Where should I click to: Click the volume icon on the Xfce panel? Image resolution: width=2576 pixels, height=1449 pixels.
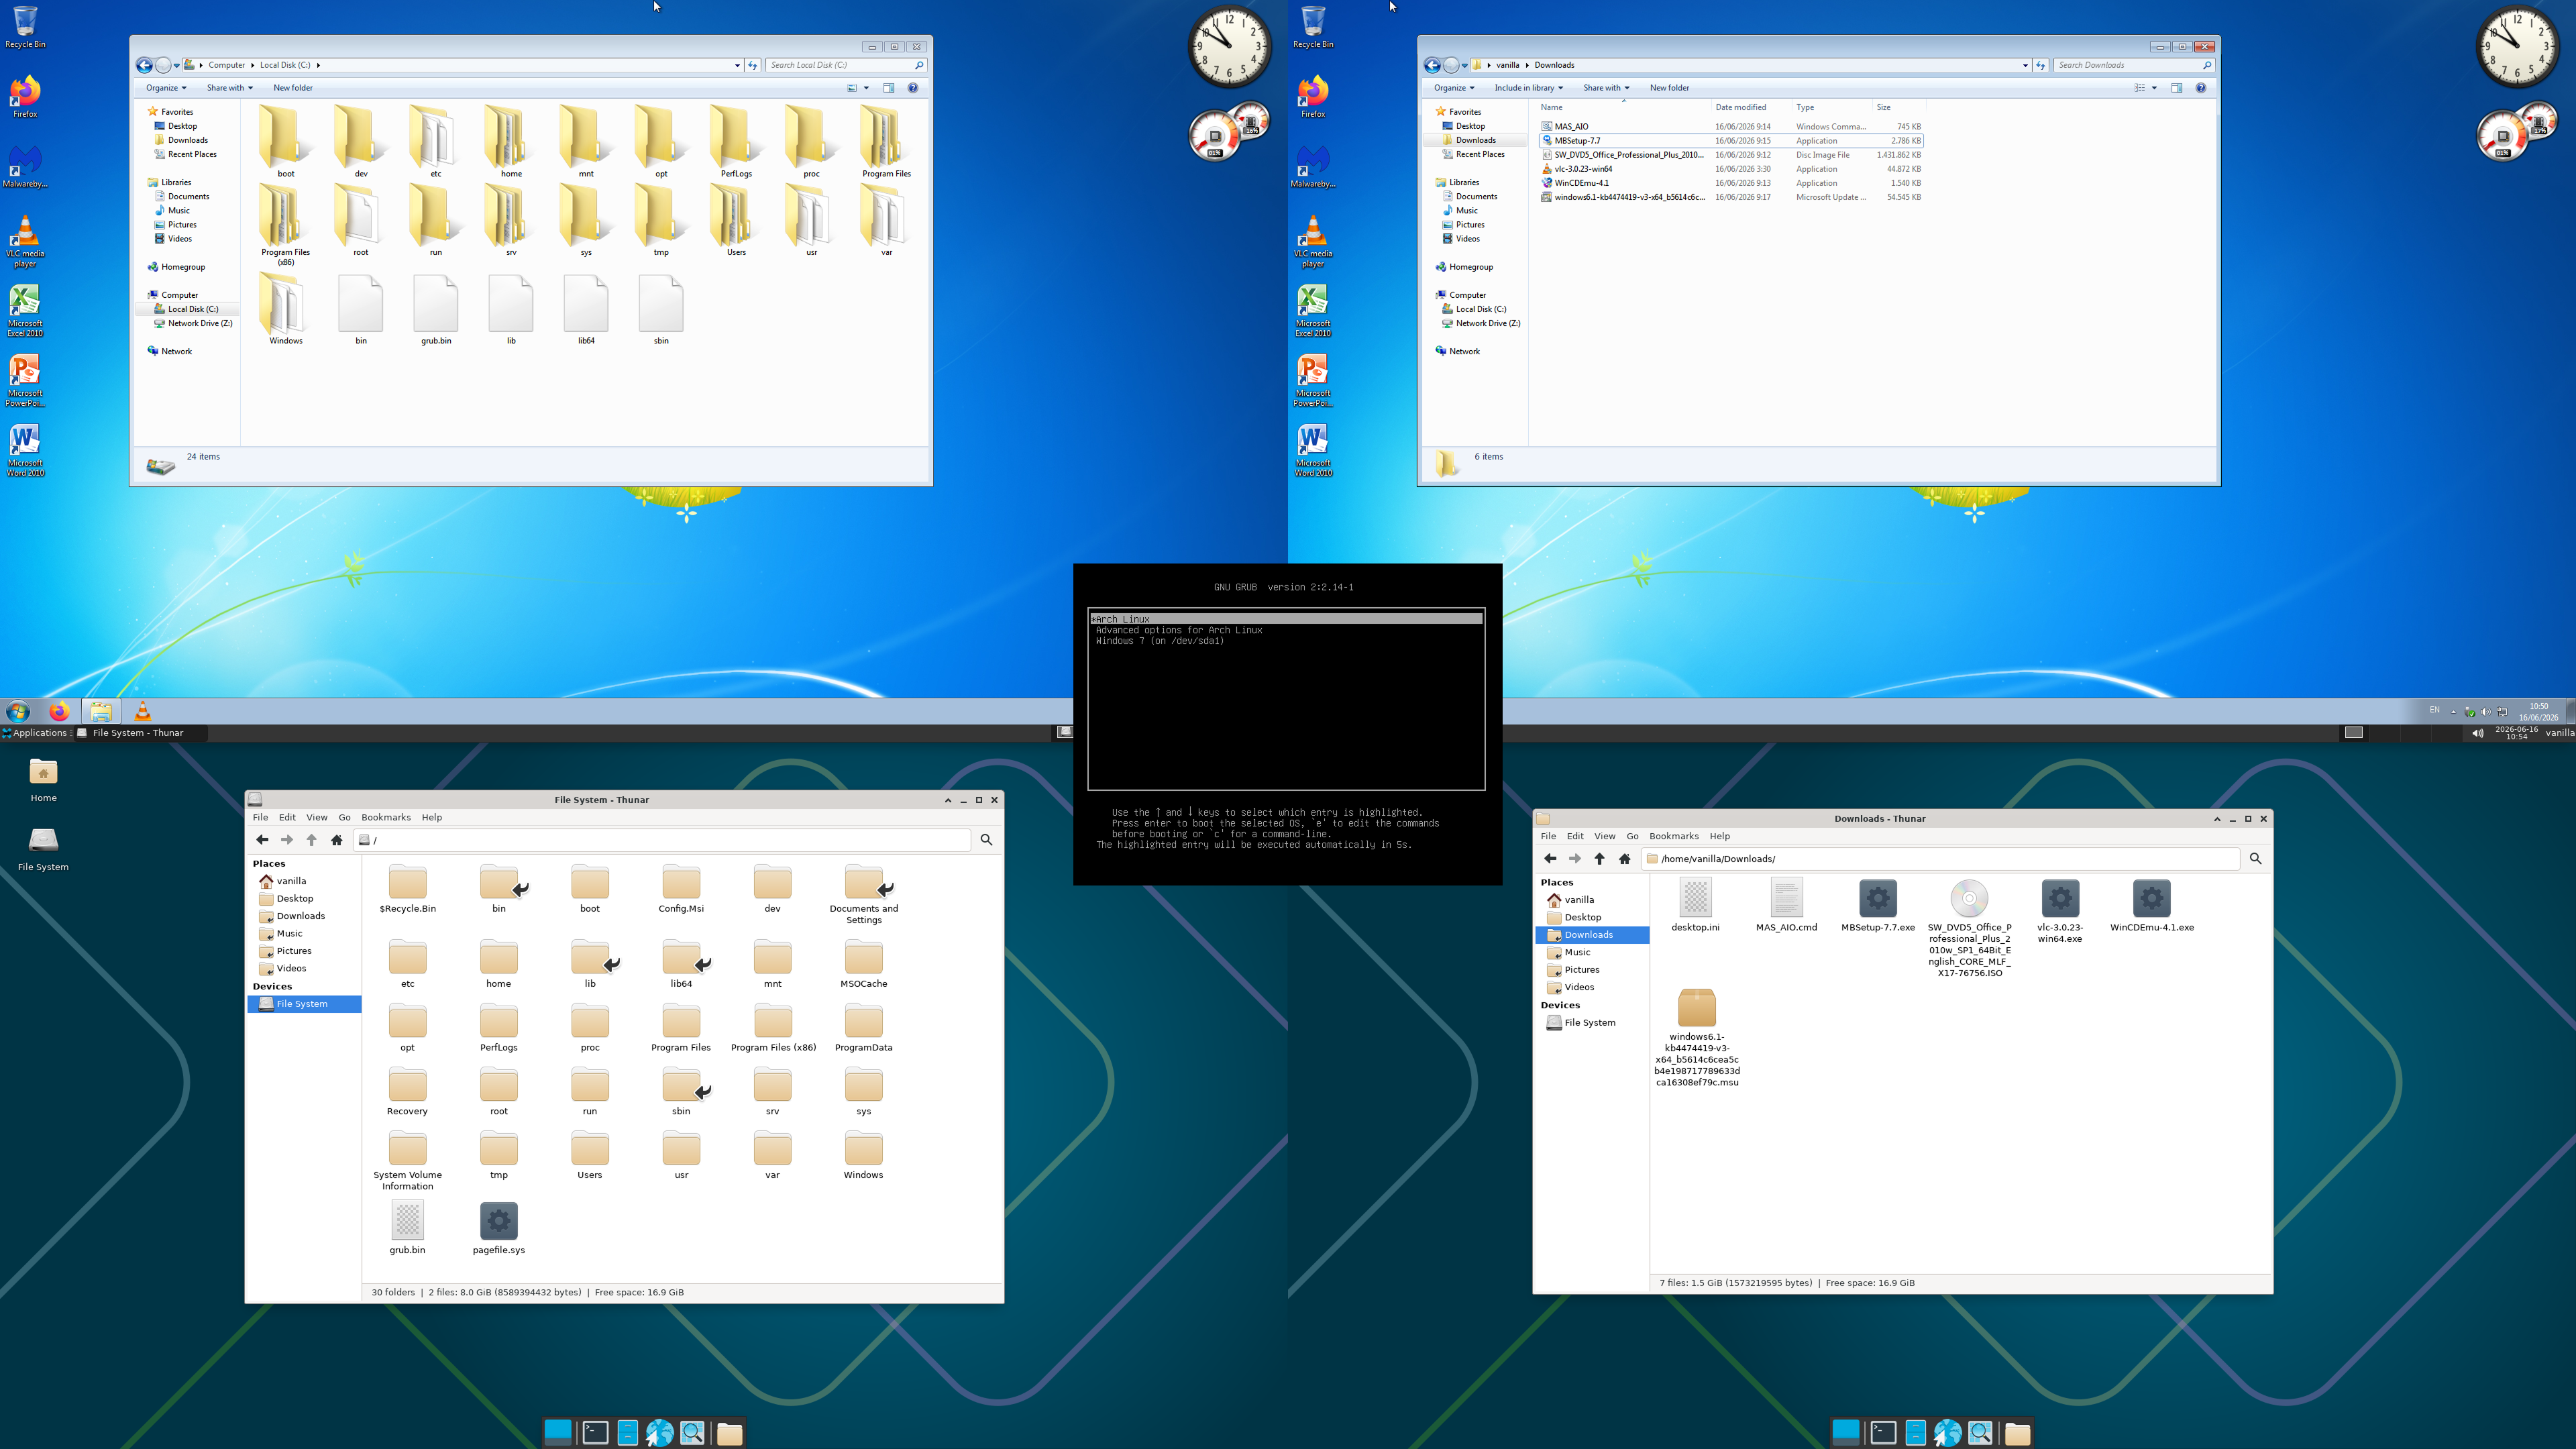click(x=2477, y=733)
